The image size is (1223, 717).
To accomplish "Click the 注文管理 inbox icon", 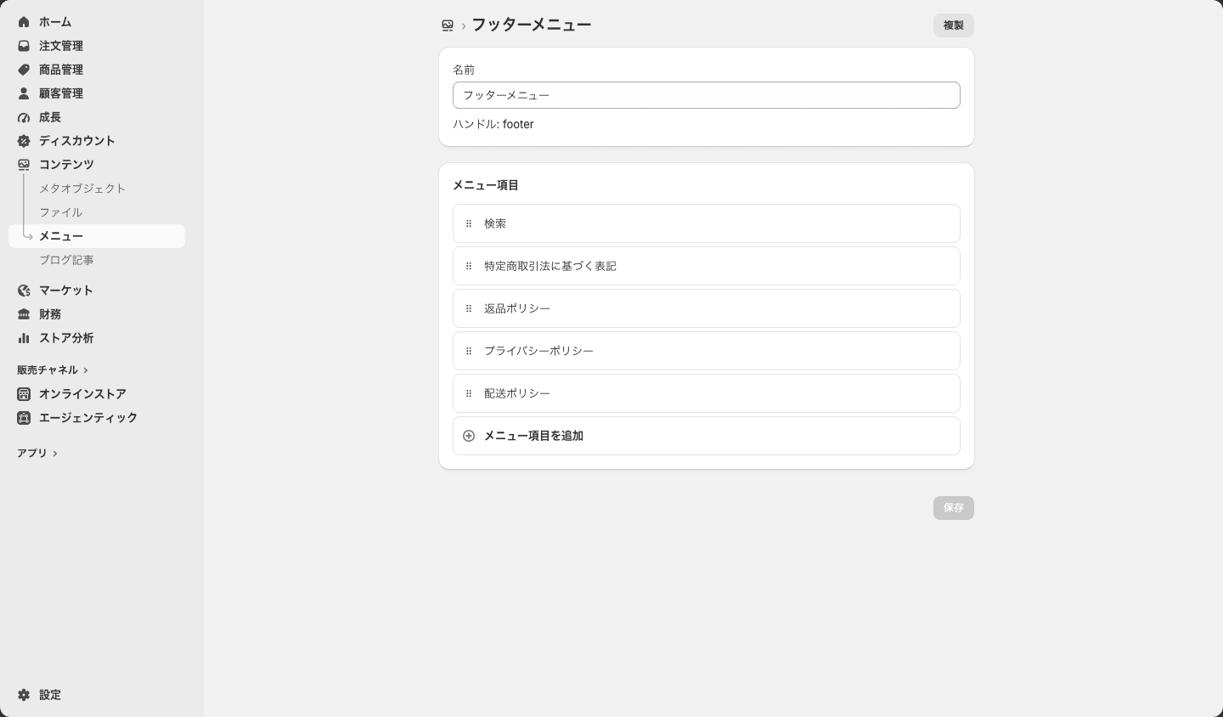I will (x=24, y=46).
